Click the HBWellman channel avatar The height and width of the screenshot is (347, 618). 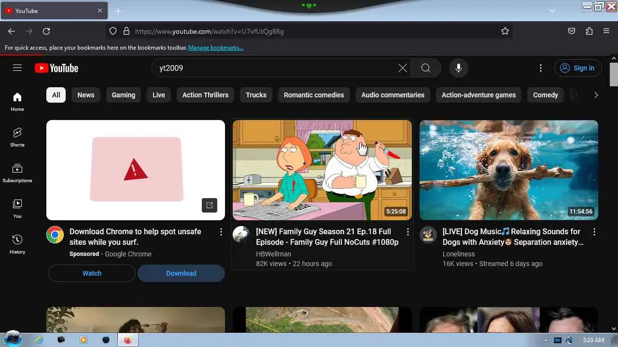coord(241,235)
